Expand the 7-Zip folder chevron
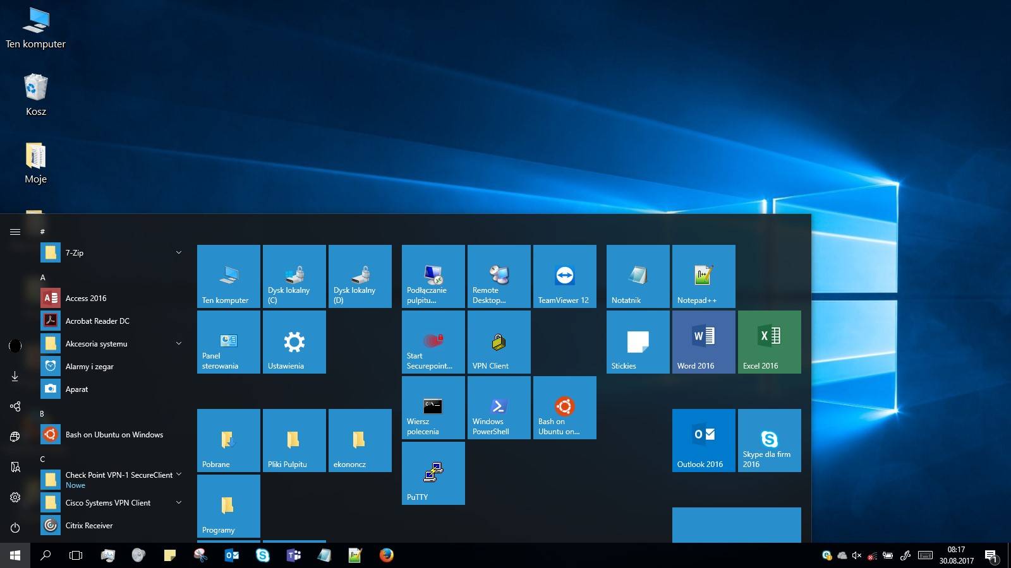 (179, 252)
